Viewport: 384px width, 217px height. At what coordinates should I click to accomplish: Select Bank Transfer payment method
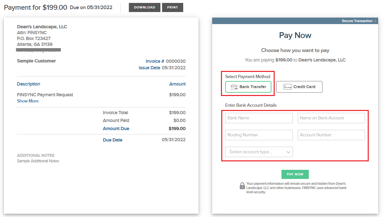pyautogui.click(x=248, y=87)
